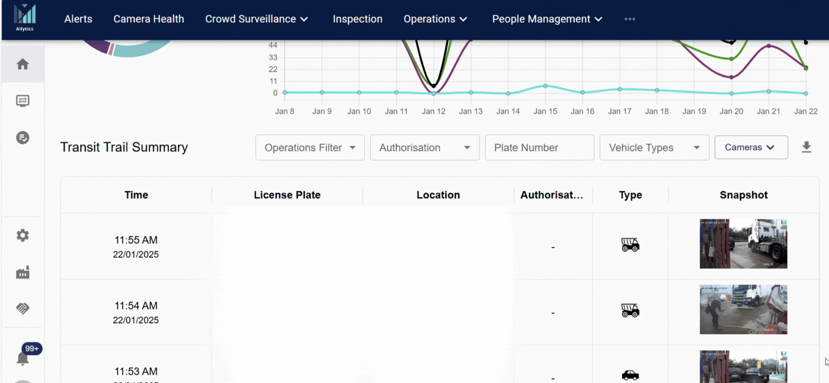Open the handshake sidebar icon
This screenshot has width=829, height=383.
pyautogui.click(x=23, y=308)
